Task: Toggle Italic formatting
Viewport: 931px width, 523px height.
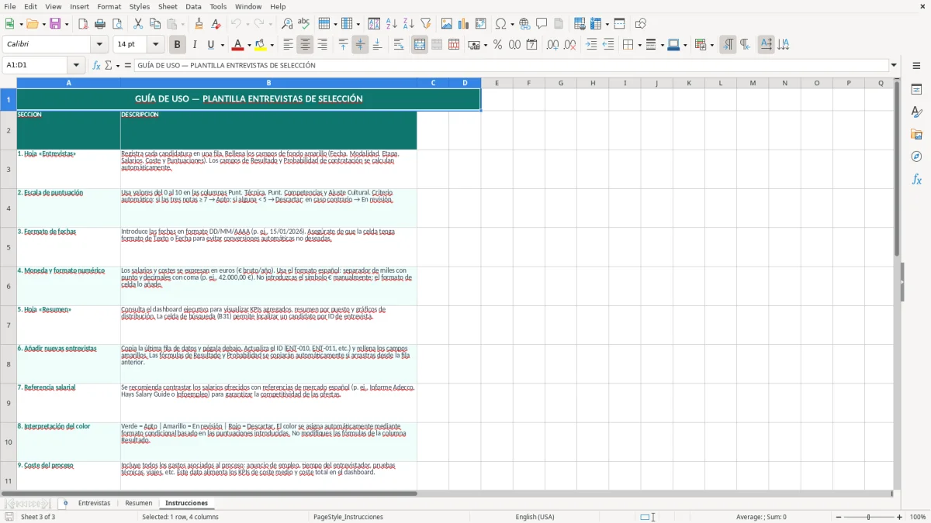Action: 194,45
